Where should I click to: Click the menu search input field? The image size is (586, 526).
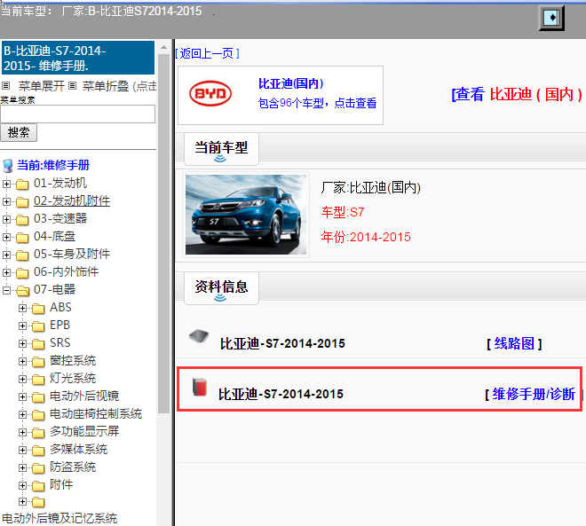(x=78, y=114)
